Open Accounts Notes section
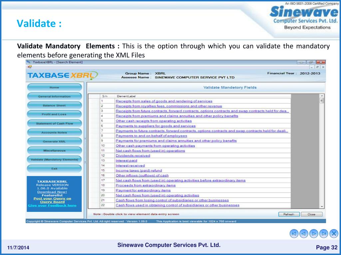The width and height of the screenshot is (341, 255). coord(54,132)
